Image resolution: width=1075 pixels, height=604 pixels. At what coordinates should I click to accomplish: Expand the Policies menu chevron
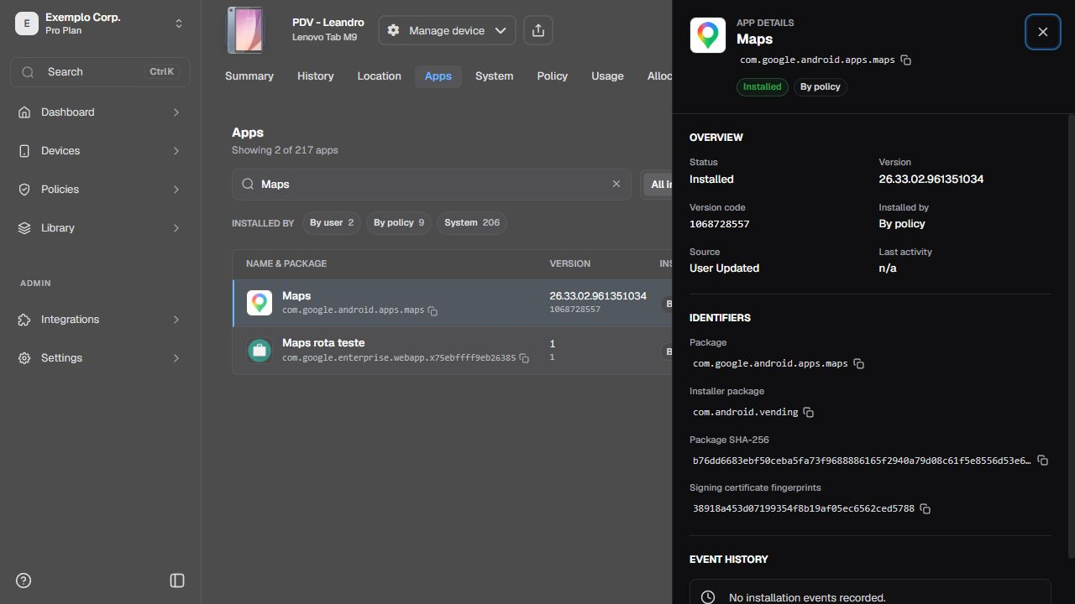point(176,190)
